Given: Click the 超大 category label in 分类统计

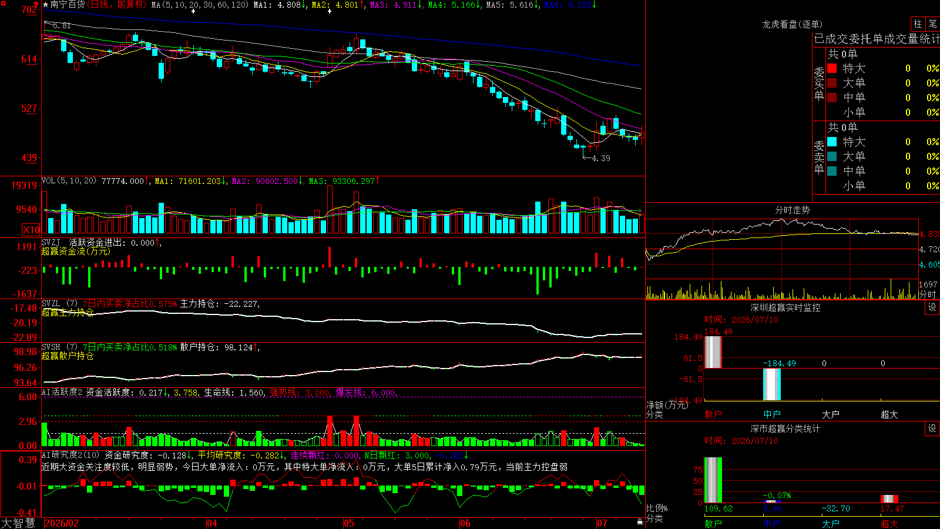Looking at the screenshot, I should tap(889, 524).
